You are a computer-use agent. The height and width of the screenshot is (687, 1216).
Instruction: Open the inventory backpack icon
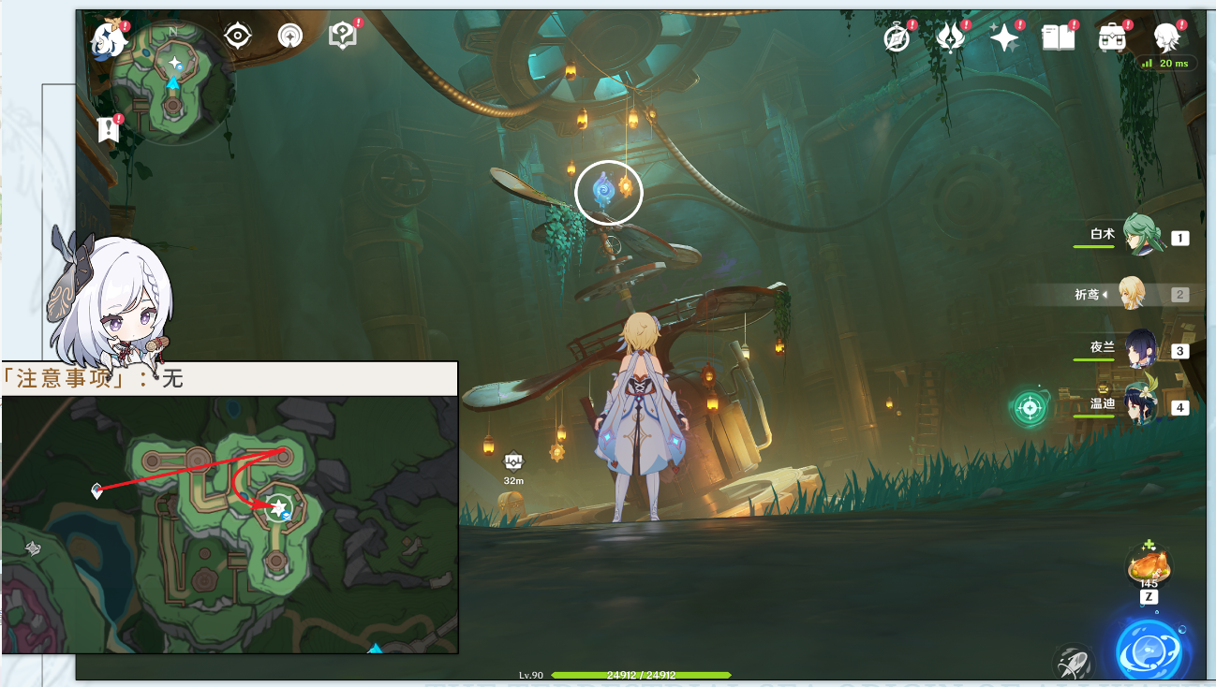click(x=1112, y=37)
